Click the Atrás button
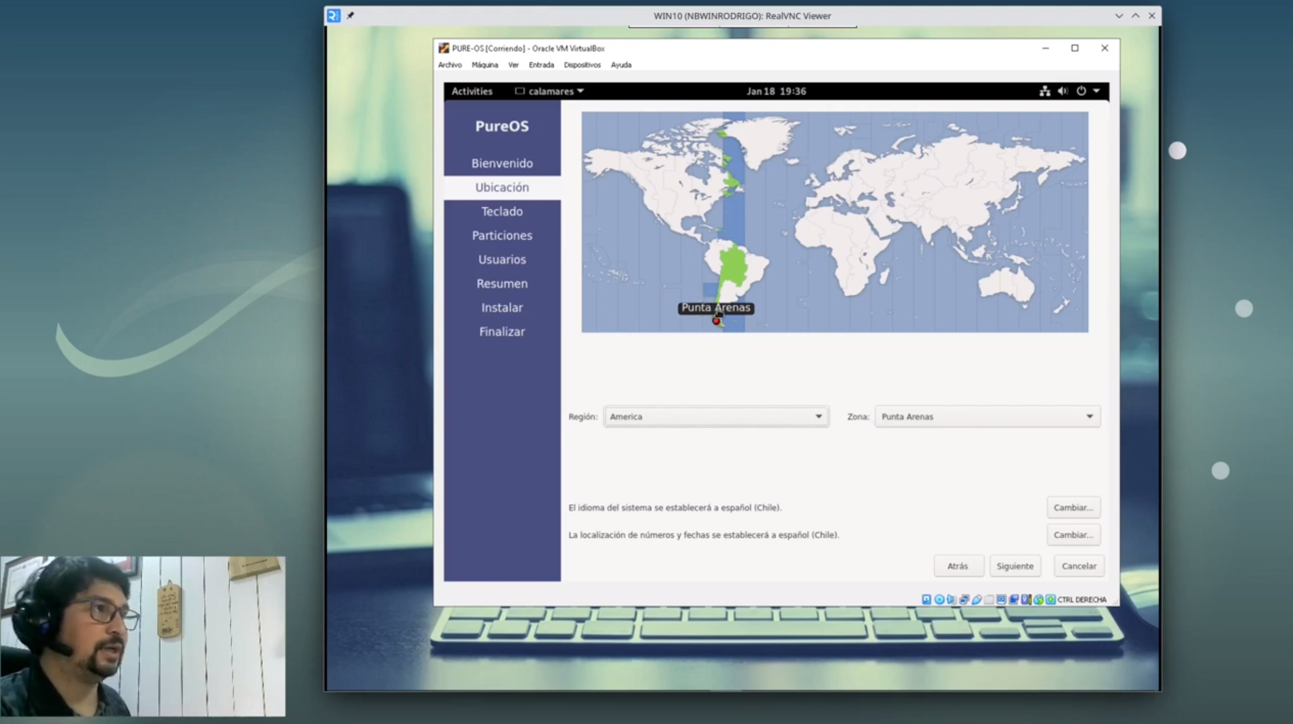The height and width of the screenshot is (724, 1293). (x=957, y=566)
